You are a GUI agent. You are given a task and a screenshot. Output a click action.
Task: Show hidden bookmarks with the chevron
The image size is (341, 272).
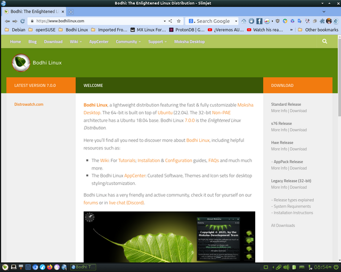[291, 30]
